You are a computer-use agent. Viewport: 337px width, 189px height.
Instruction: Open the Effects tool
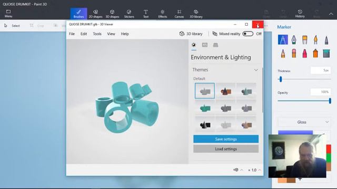[x=163, y=14]
